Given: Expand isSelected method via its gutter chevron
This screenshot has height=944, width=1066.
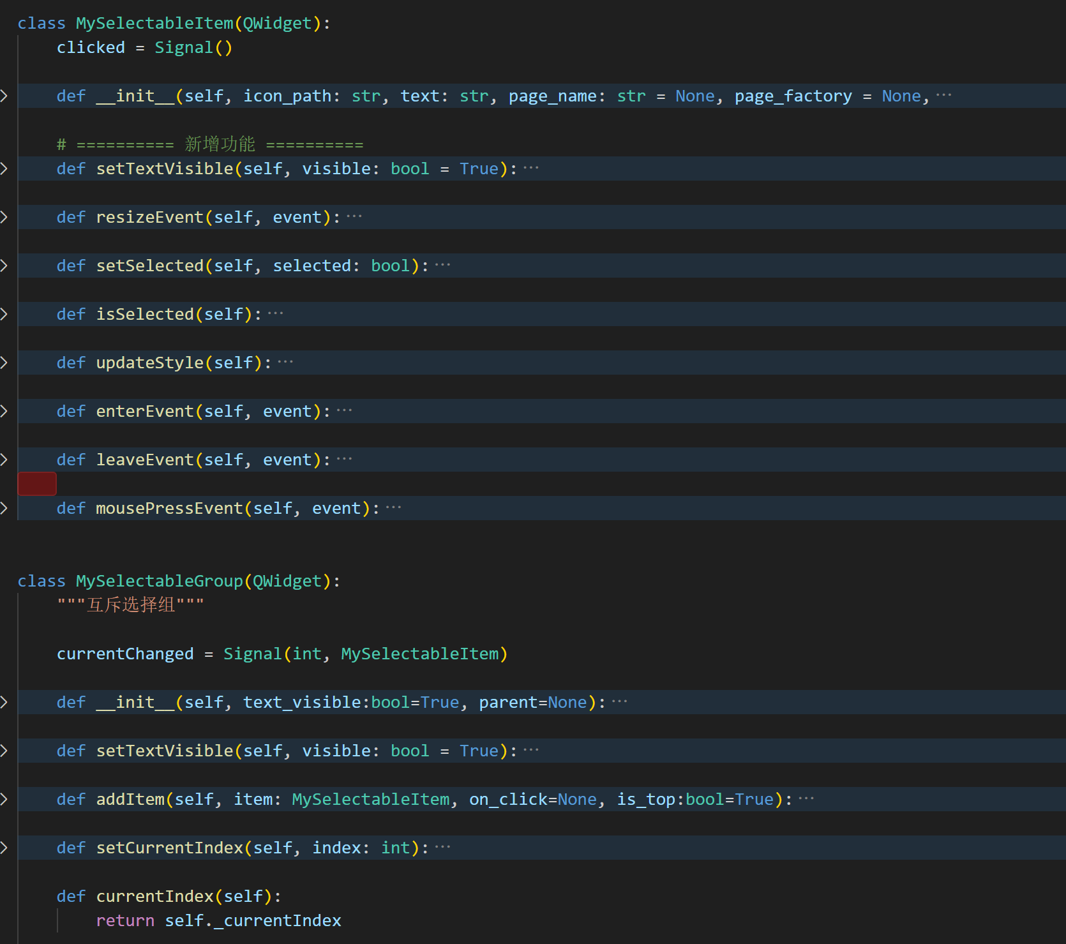Looking at the screenshot, I should 4,314.
